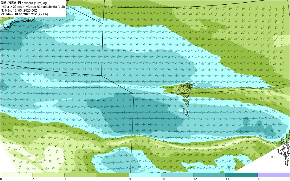290x181 pixels.
Task: Click the 12–14 m/s teal legend swatch
Action: pos(209,175)
